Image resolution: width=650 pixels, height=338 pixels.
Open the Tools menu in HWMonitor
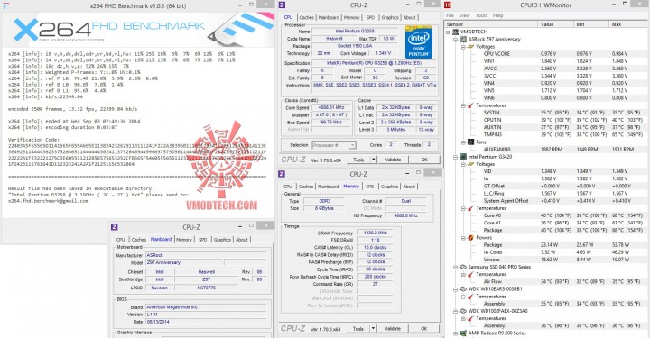pos(481,15)
